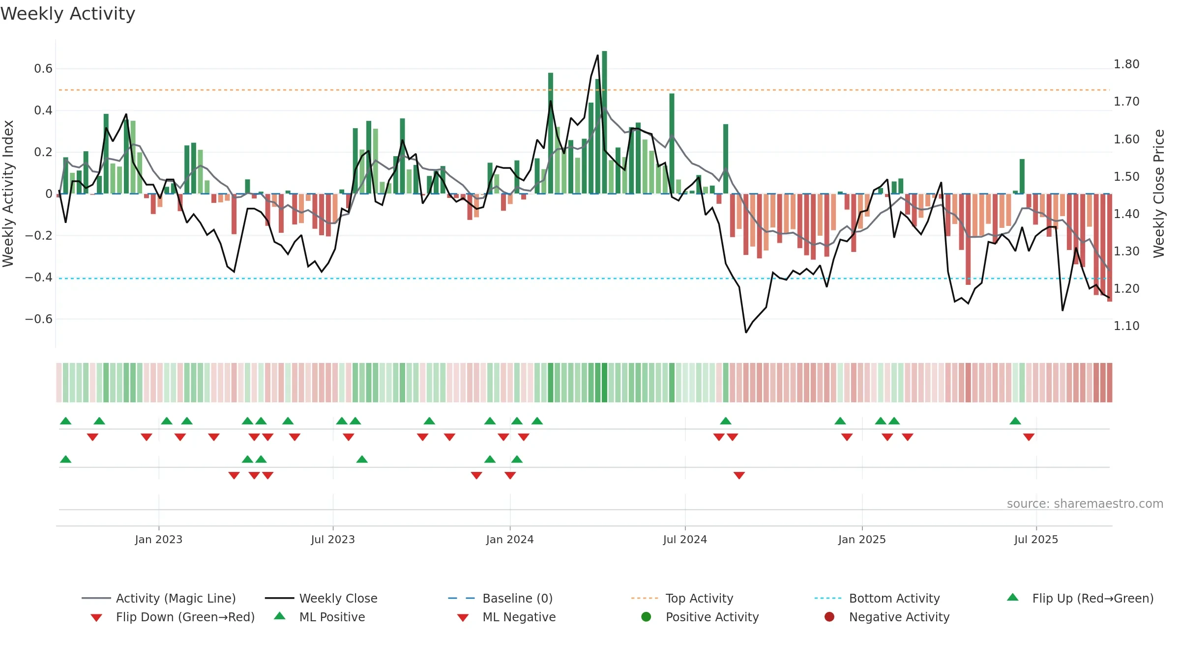The width and height of the screenshot is (1180, 663).
Task: Click the red triangle icon beside ML Negative
Action: point(463,618)
